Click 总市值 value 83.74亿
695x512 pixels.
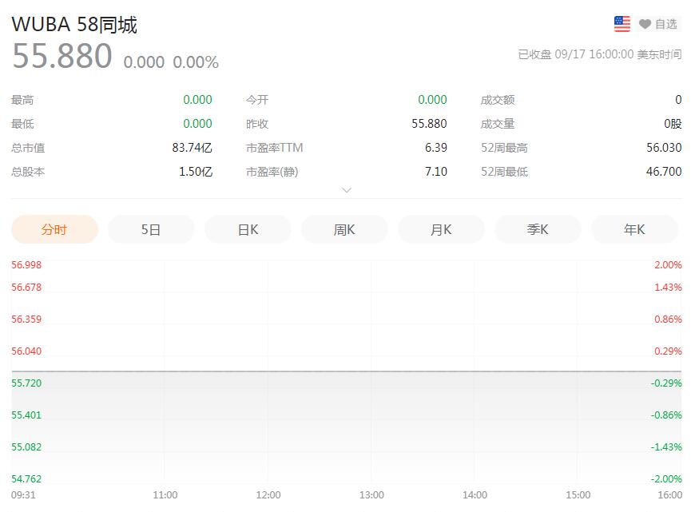coord(193,148)
